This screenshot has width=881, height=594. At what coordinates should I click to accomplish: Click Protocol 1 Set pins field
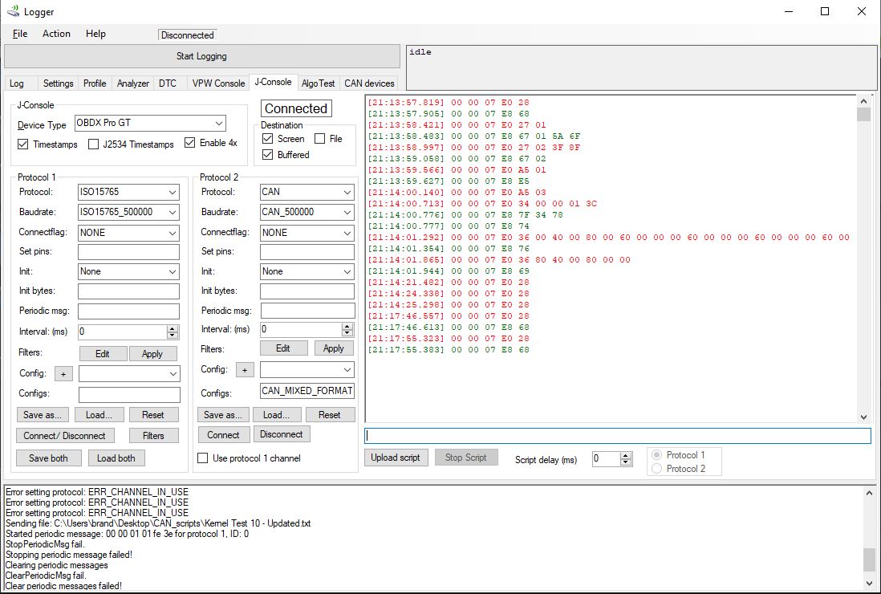click(x=128, y=252)
